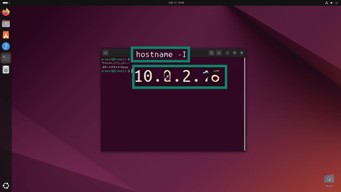The image size is (341, 192).
Task: Close the terminal window
Action: click(242, 53)
